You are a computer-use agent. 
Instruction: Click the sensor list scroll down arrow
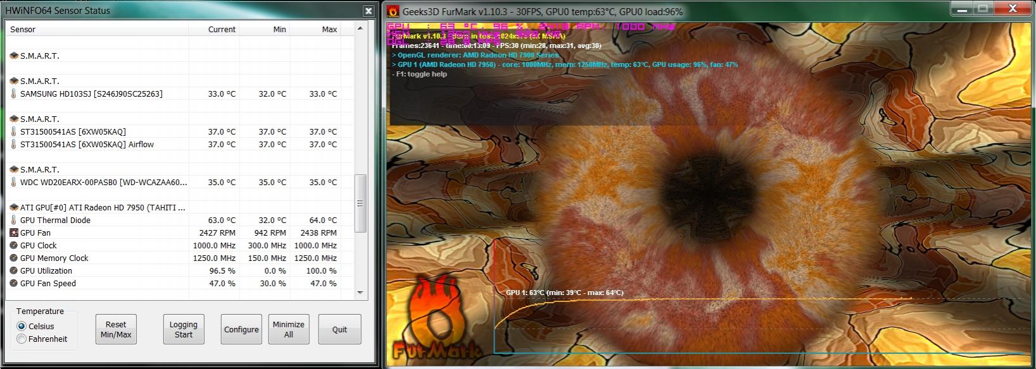pos(360,293)
